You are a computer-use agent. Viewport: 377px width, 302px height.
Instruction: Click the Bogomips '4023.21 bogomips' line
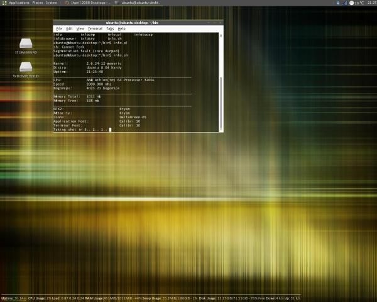pos(87,88)
